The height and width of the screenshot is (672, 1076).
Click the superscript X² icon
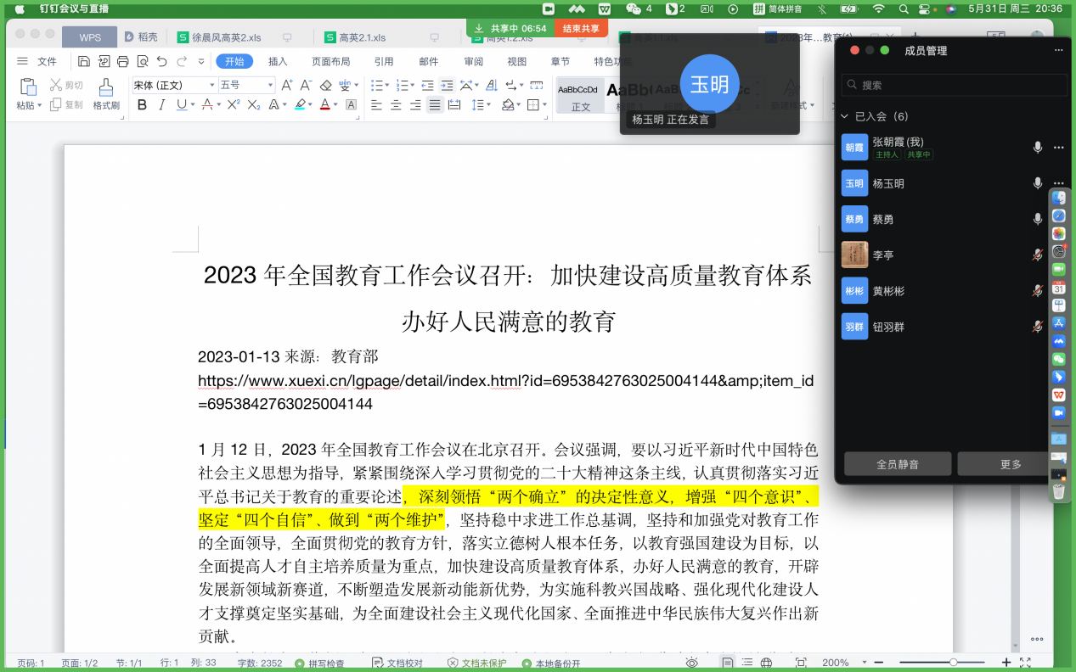[x=234, y=105]
